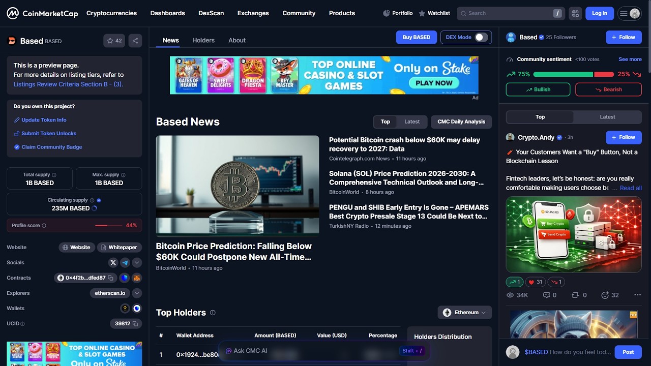Open the Exchanges menu

(x=253, y=13)
